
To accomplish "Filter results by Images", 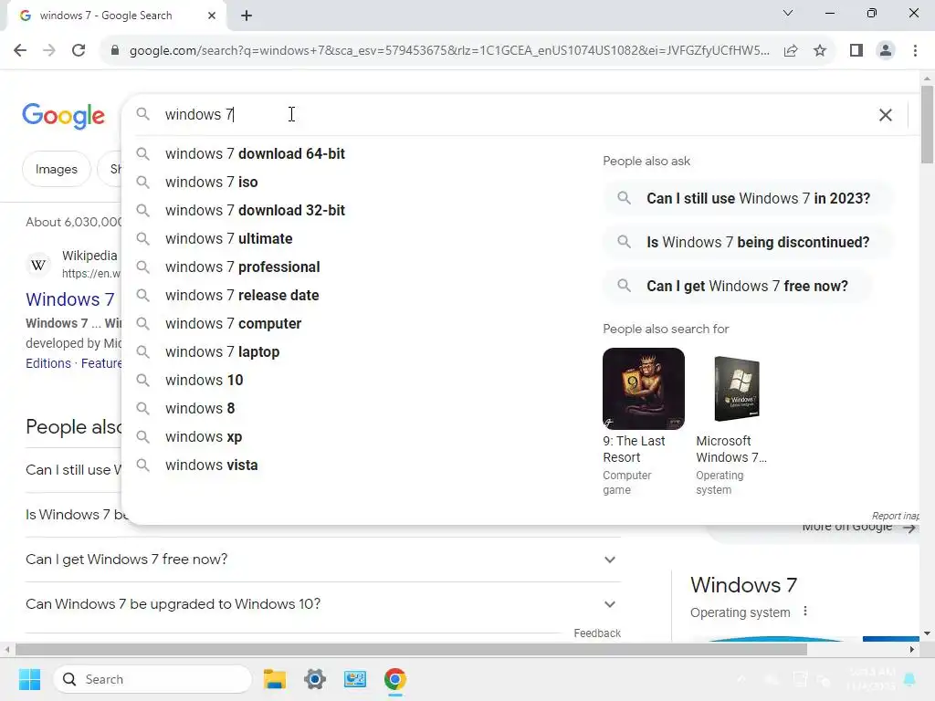I will click(x=56, y=169).
